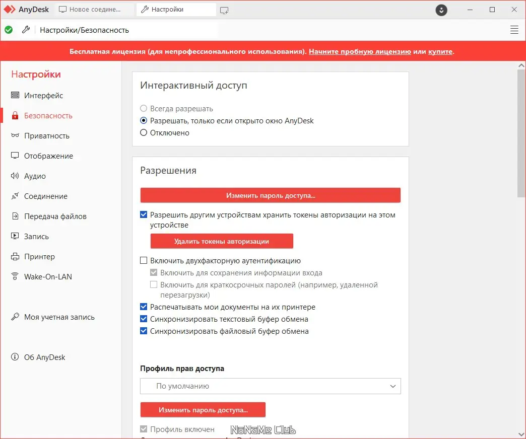Click the dark round profile download icon
This screenshot has width=526, height=439.
pyautogui.click(x=441, y=10)
